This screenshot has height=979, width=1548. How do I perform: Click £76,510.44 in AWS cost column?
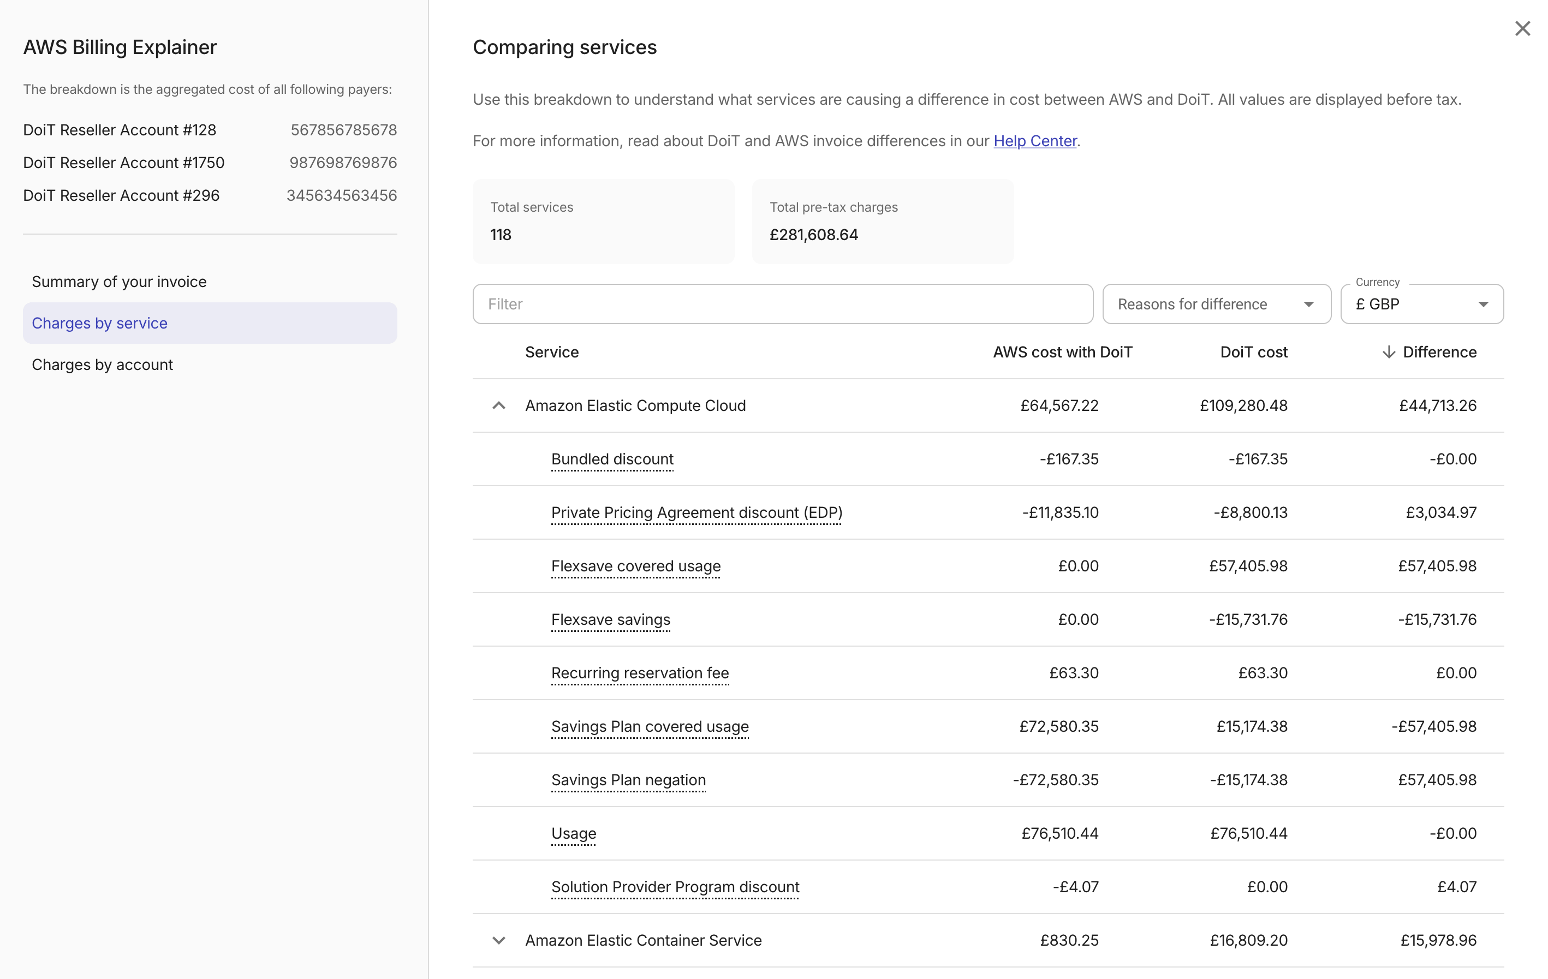tap(1059, 833)
